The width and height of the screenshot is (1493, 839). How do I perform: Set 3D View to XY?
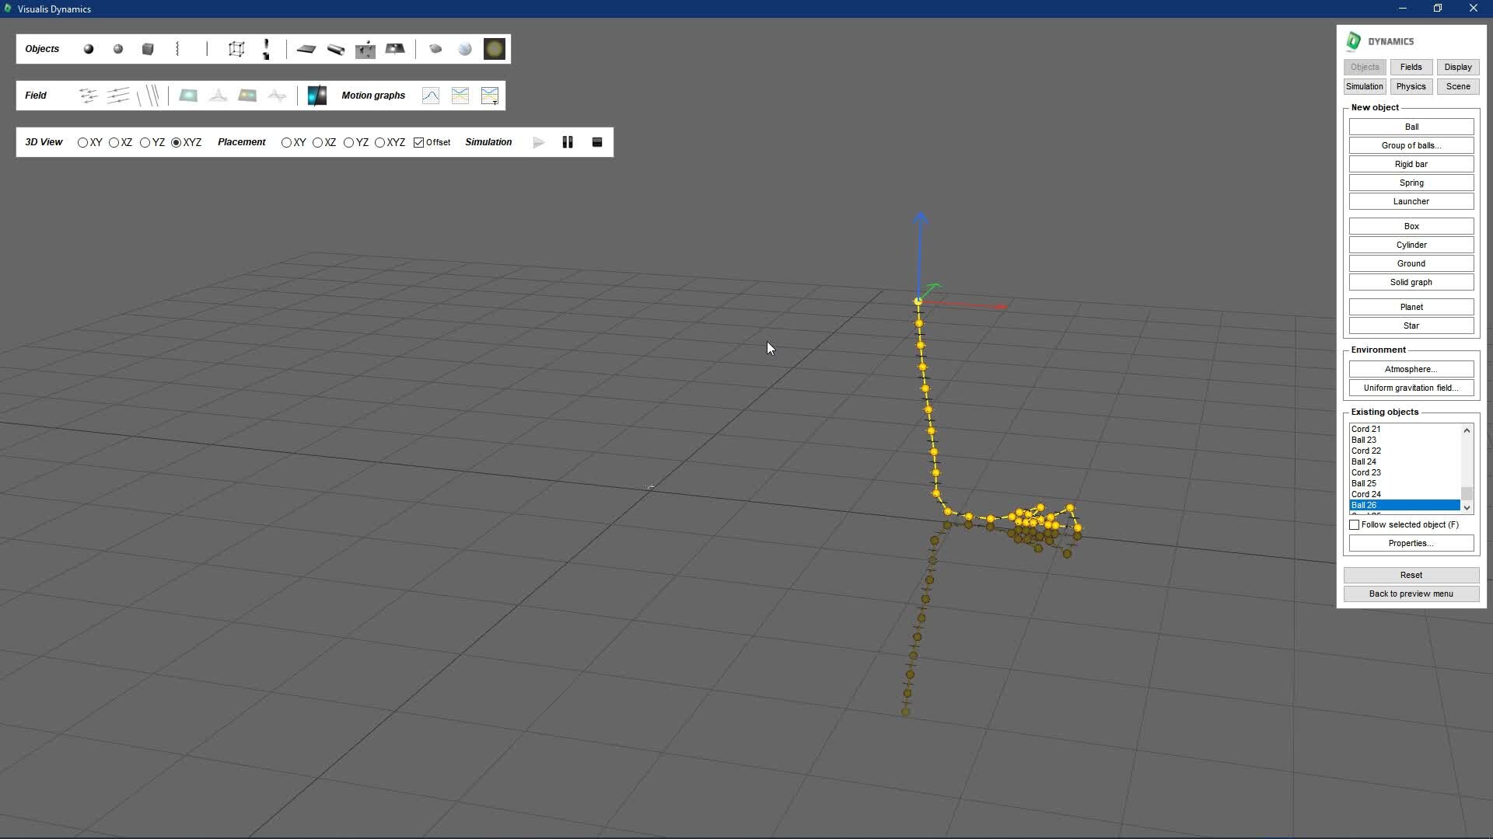(83, 143)
